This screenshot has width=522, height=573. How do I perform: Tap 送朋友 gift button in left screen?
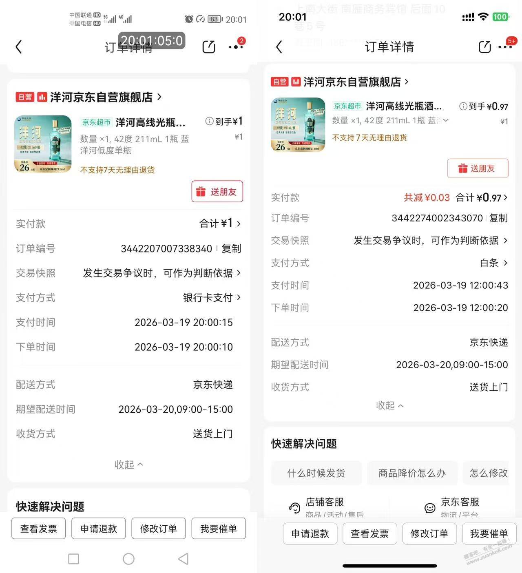(x=217, y=191)
